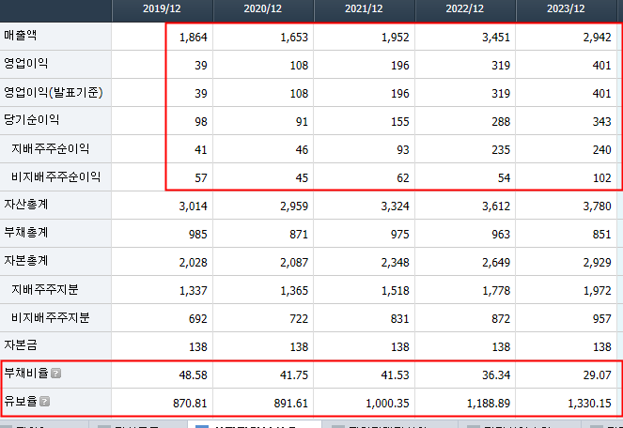Open the help icon next to 부채비율
This screenshot has height=428, width=623.
point(56,374)
